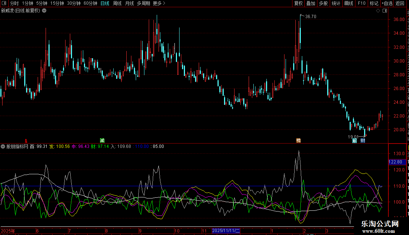Click the 122.80 axis value tag
Image resolution: width=409 pixels, height=235 pixels.
coord(397,162)
